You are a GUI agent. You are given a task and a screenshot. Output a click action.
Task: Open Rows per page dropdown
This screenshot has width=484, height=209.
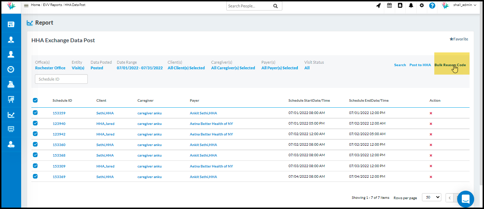431,197
